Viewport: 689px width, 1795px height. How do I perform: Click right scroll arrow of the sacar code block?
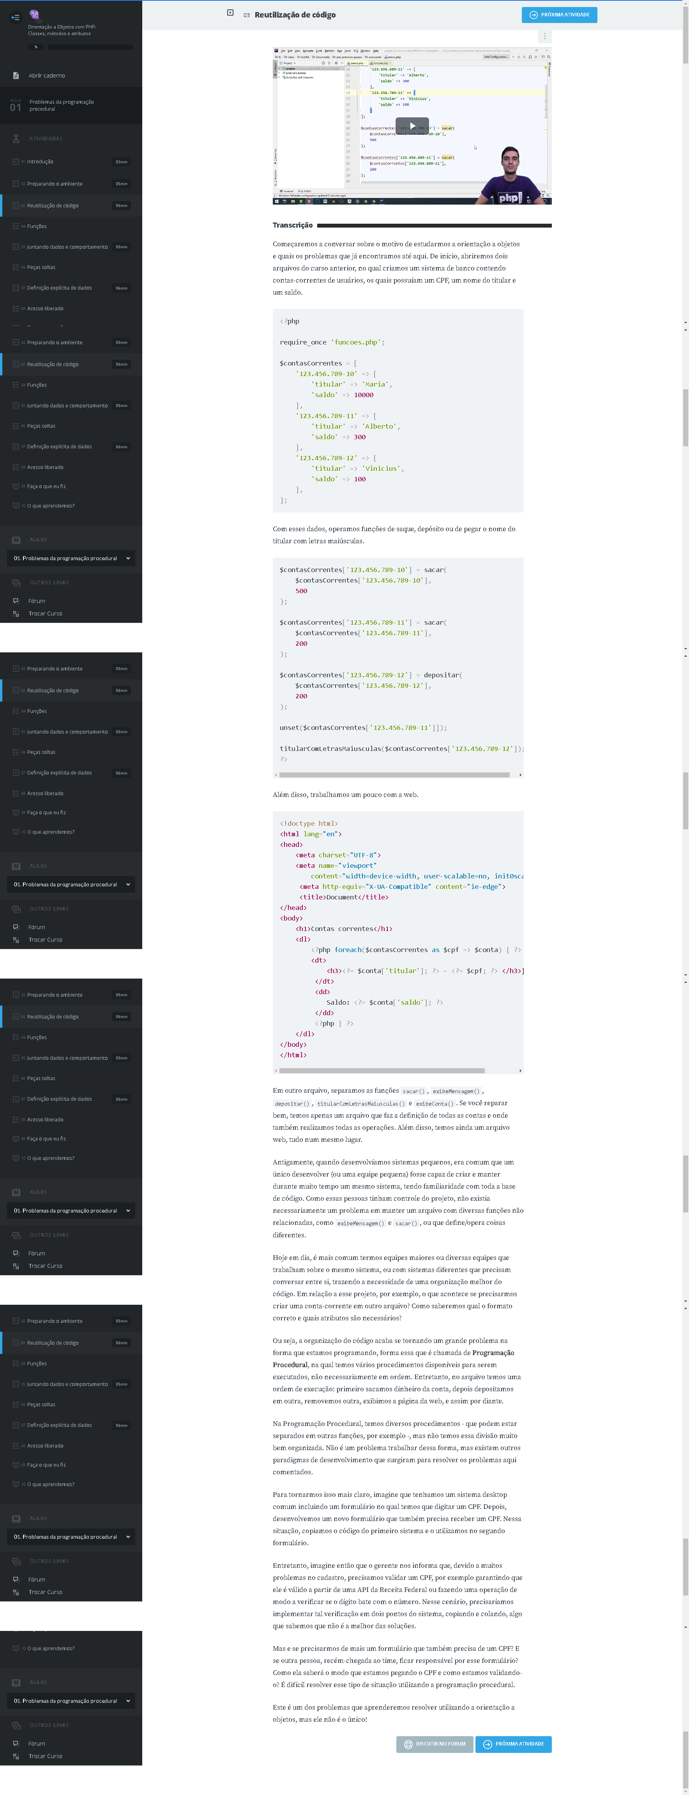coord(520,775)
